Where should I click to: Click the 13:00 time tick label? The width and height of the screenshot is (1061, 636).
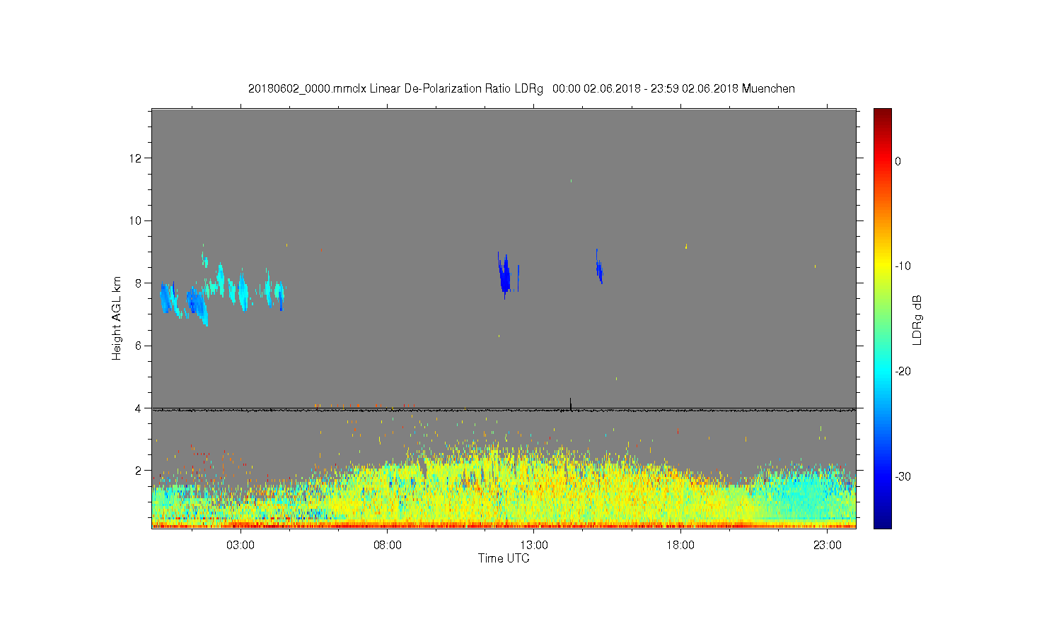pyautogui.click(x=534, y=546)
